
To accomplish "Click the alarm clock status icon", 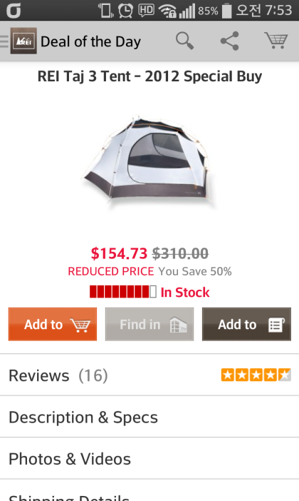I will click(x=125, y=11).
